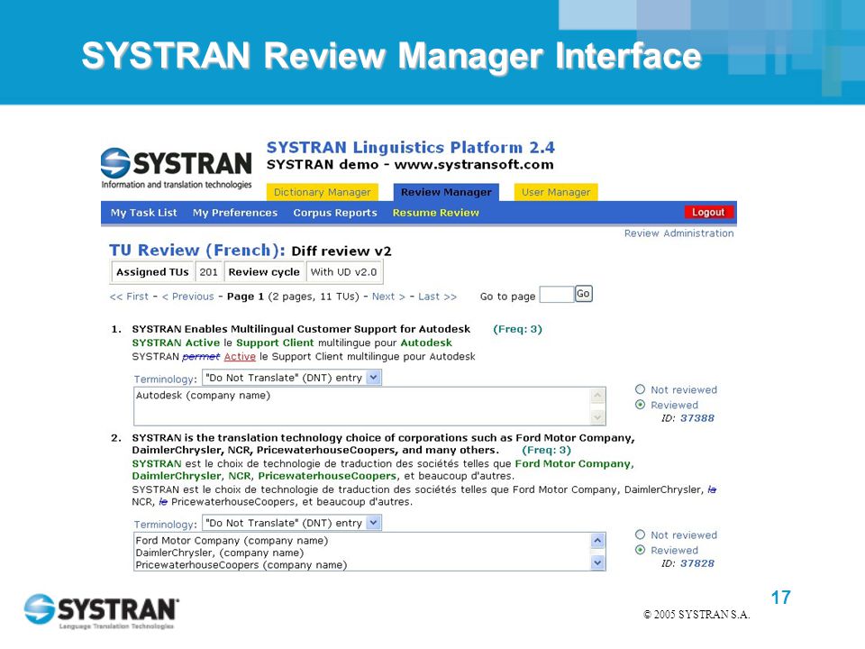This screenshot has height=649, width=865.
Task: Open Terminology dropdown for TU 1 Autodesk sentence
Action: [292, 378]
